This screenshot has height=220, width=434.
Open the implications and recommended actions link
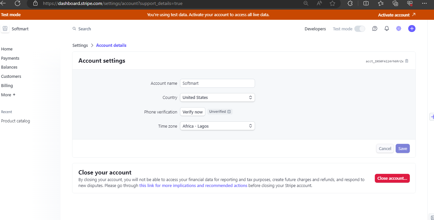tap(193, 185)
